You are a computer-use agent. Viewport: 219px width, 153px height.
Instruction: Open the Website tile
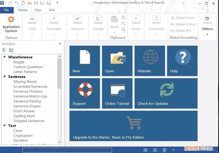[x=150, y=61]
